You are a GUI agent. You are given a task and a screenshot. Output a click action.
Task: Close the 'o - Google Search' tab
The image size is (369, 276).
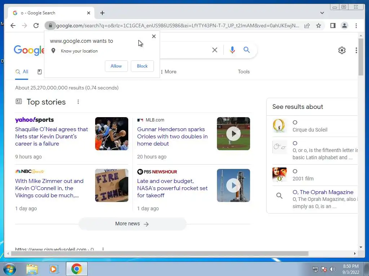point(89,13)
